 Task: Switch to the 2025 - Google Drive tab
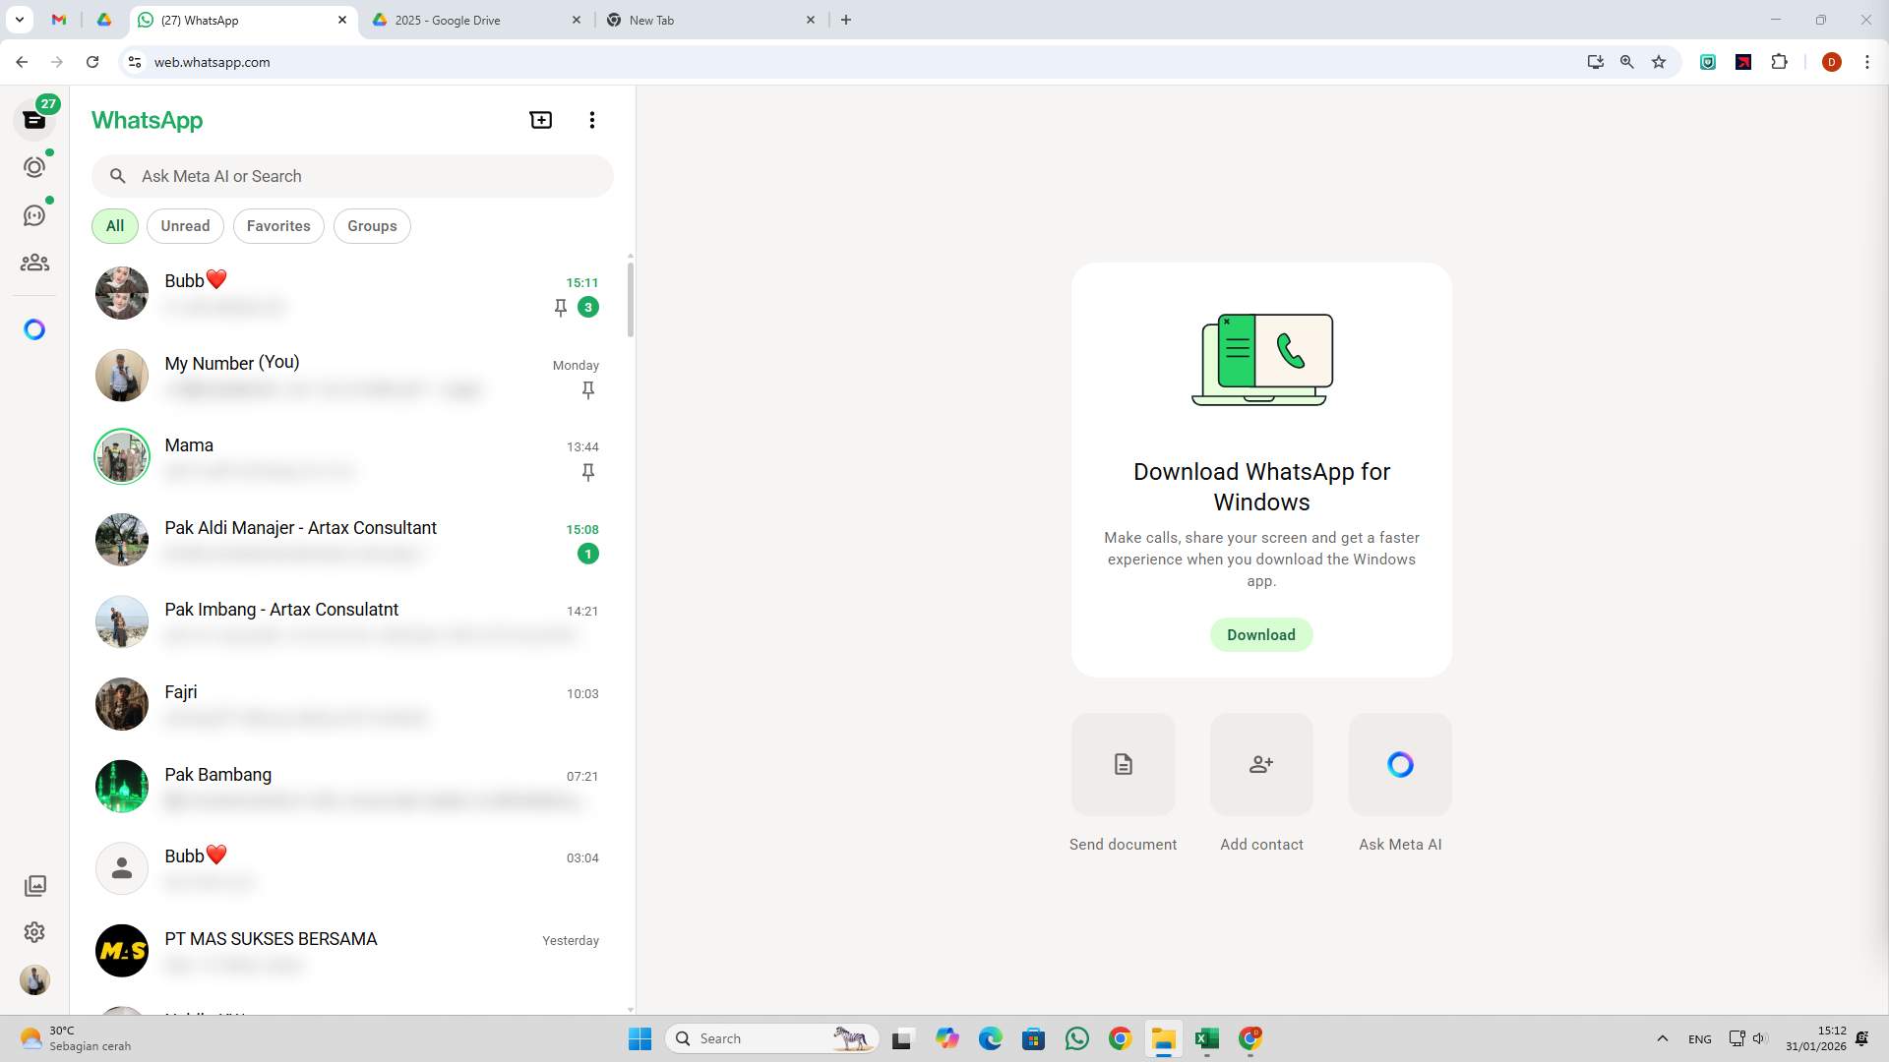coord(448,20)
